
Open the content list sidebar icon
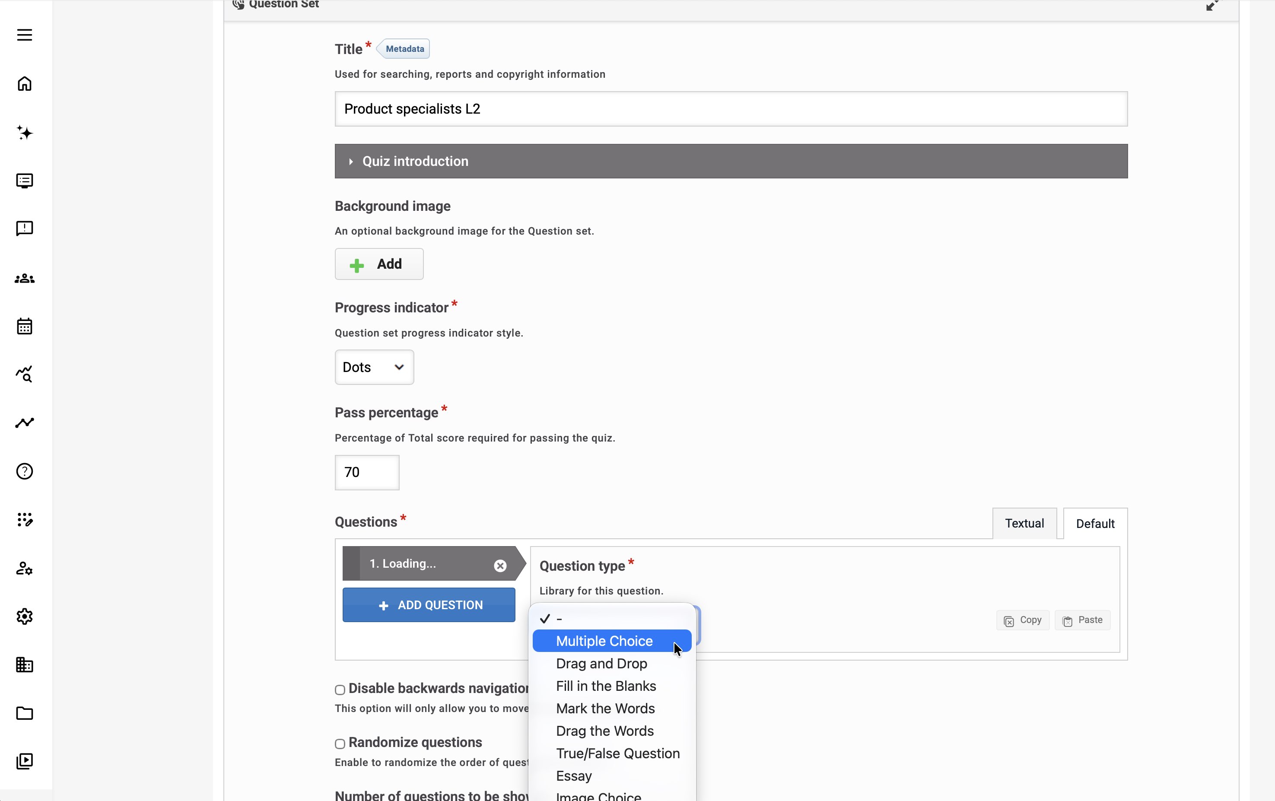coord(24,181)
